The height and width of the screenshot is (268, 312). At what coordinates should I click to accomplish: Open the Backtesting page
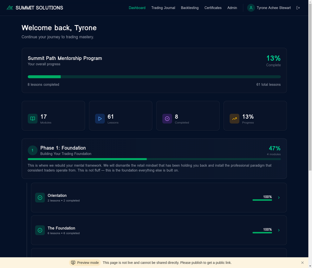[190, 7]
